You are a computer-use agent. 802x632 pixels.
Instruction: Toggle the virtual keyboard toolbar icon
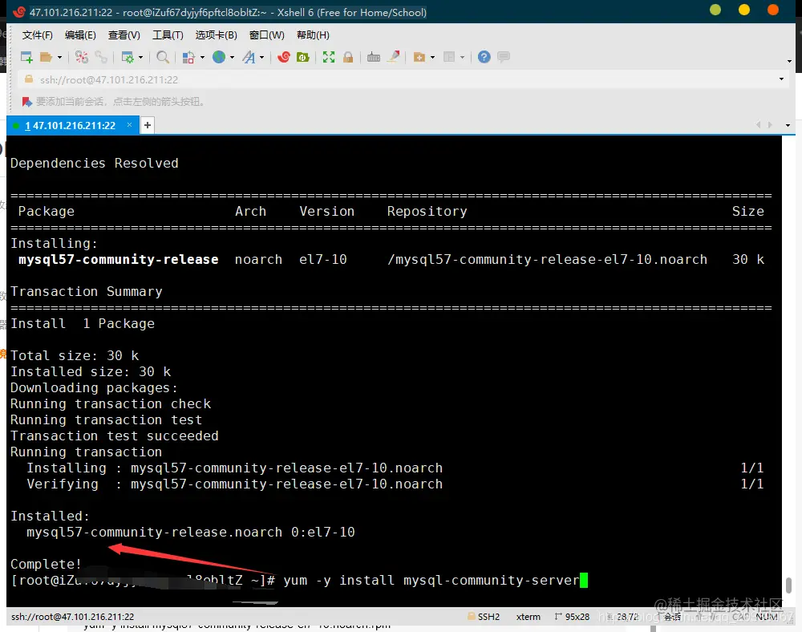click(x=374, y=57)
